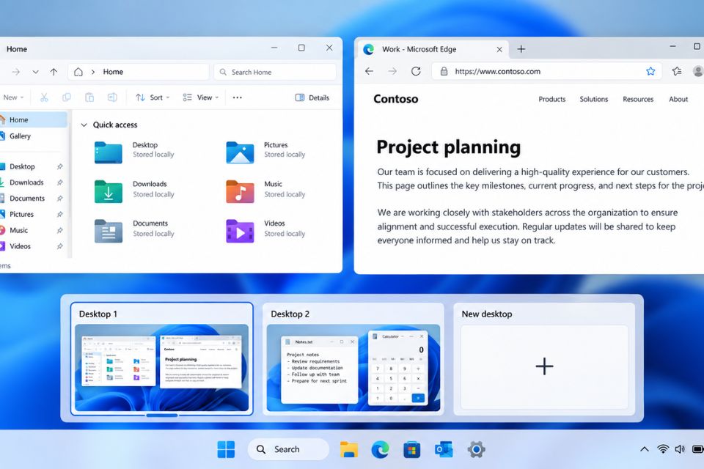Click the Wi-Fi icon in system tray
The image size is (704, 469).
[x=663, y=448]
